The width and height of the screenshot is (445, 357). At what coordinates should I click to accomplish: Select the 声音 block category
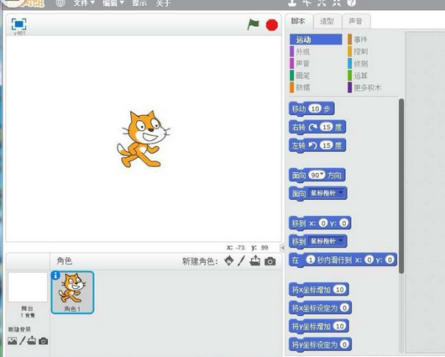click(316, 63)
